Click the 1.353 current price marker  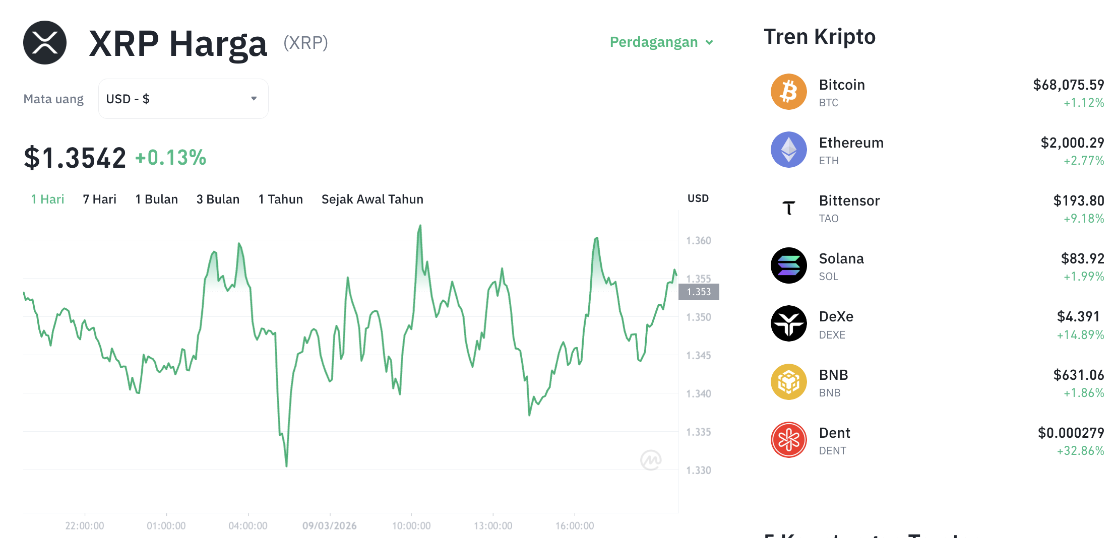pyautogui.click(x=699, y=292)
